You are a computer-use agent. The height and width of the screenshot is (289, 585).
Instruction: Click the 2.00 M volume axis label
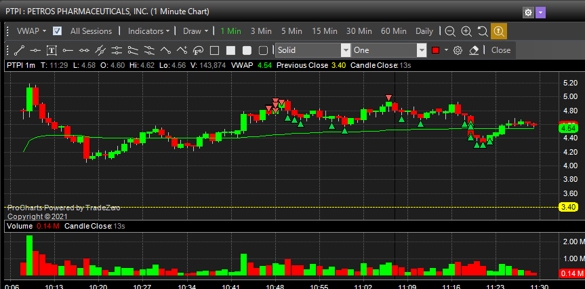pos(573,242)
